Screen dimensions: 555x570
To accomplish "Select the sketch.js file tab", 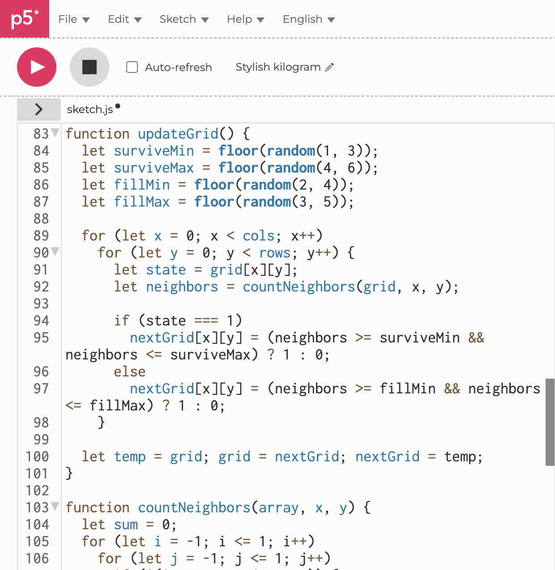I will pyautogui.click(x=90, y=110).
